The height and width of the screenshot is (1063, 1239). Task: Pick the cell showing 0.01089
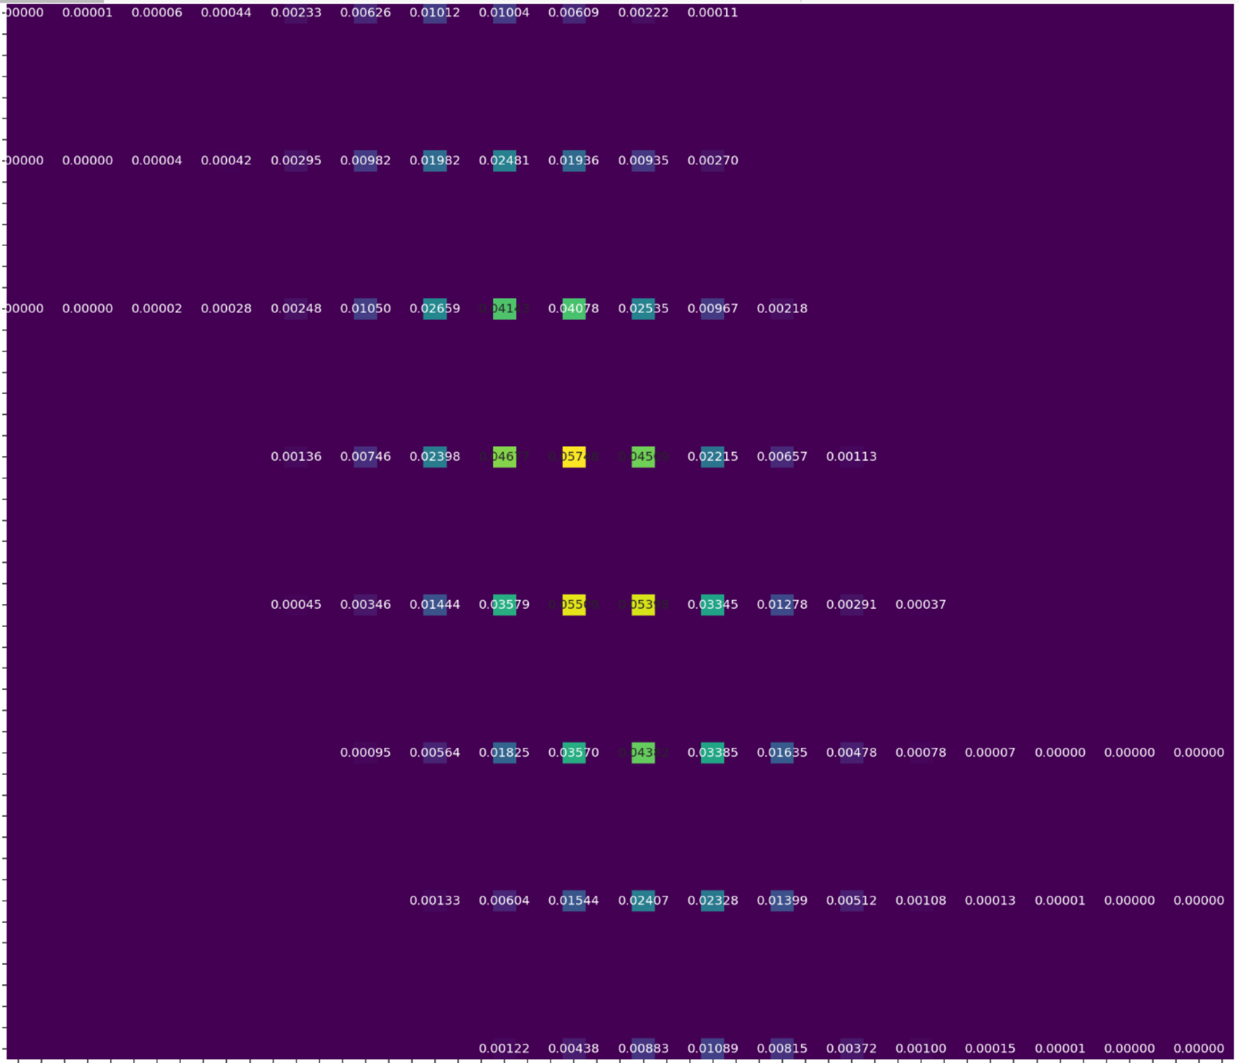click(712, 1048)
